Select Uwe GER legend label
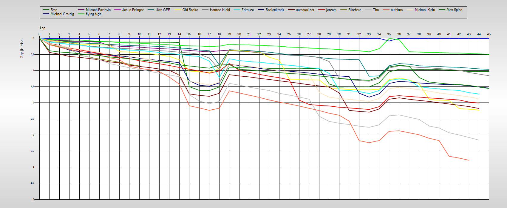 coord(163,10)
